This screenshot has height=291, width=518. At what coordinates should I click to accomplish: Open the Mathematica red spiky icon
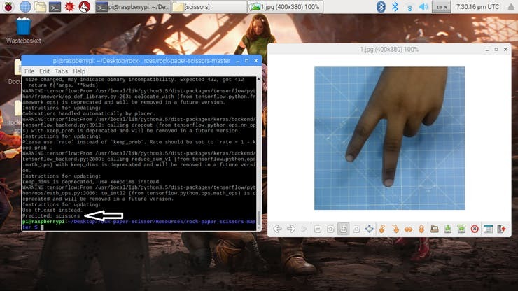(x=69, y=6)
